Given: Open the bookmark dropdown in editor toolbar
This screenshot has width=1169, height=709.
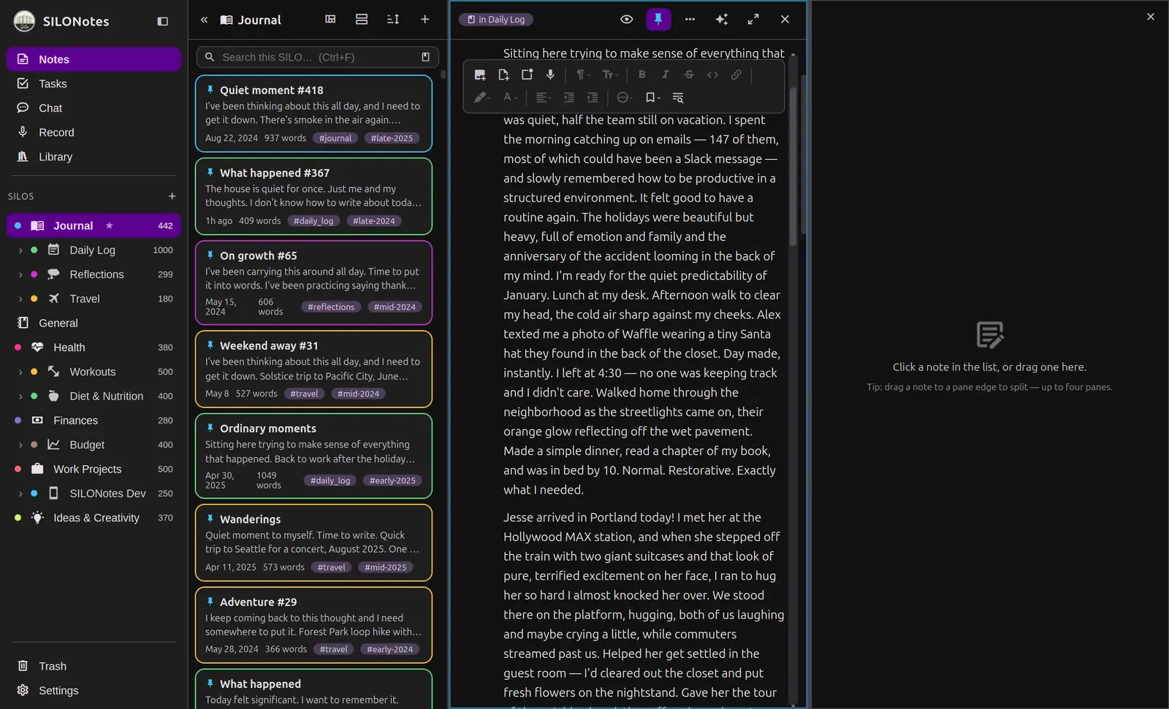Looking at the screenshot, I should tap(652, 97).
